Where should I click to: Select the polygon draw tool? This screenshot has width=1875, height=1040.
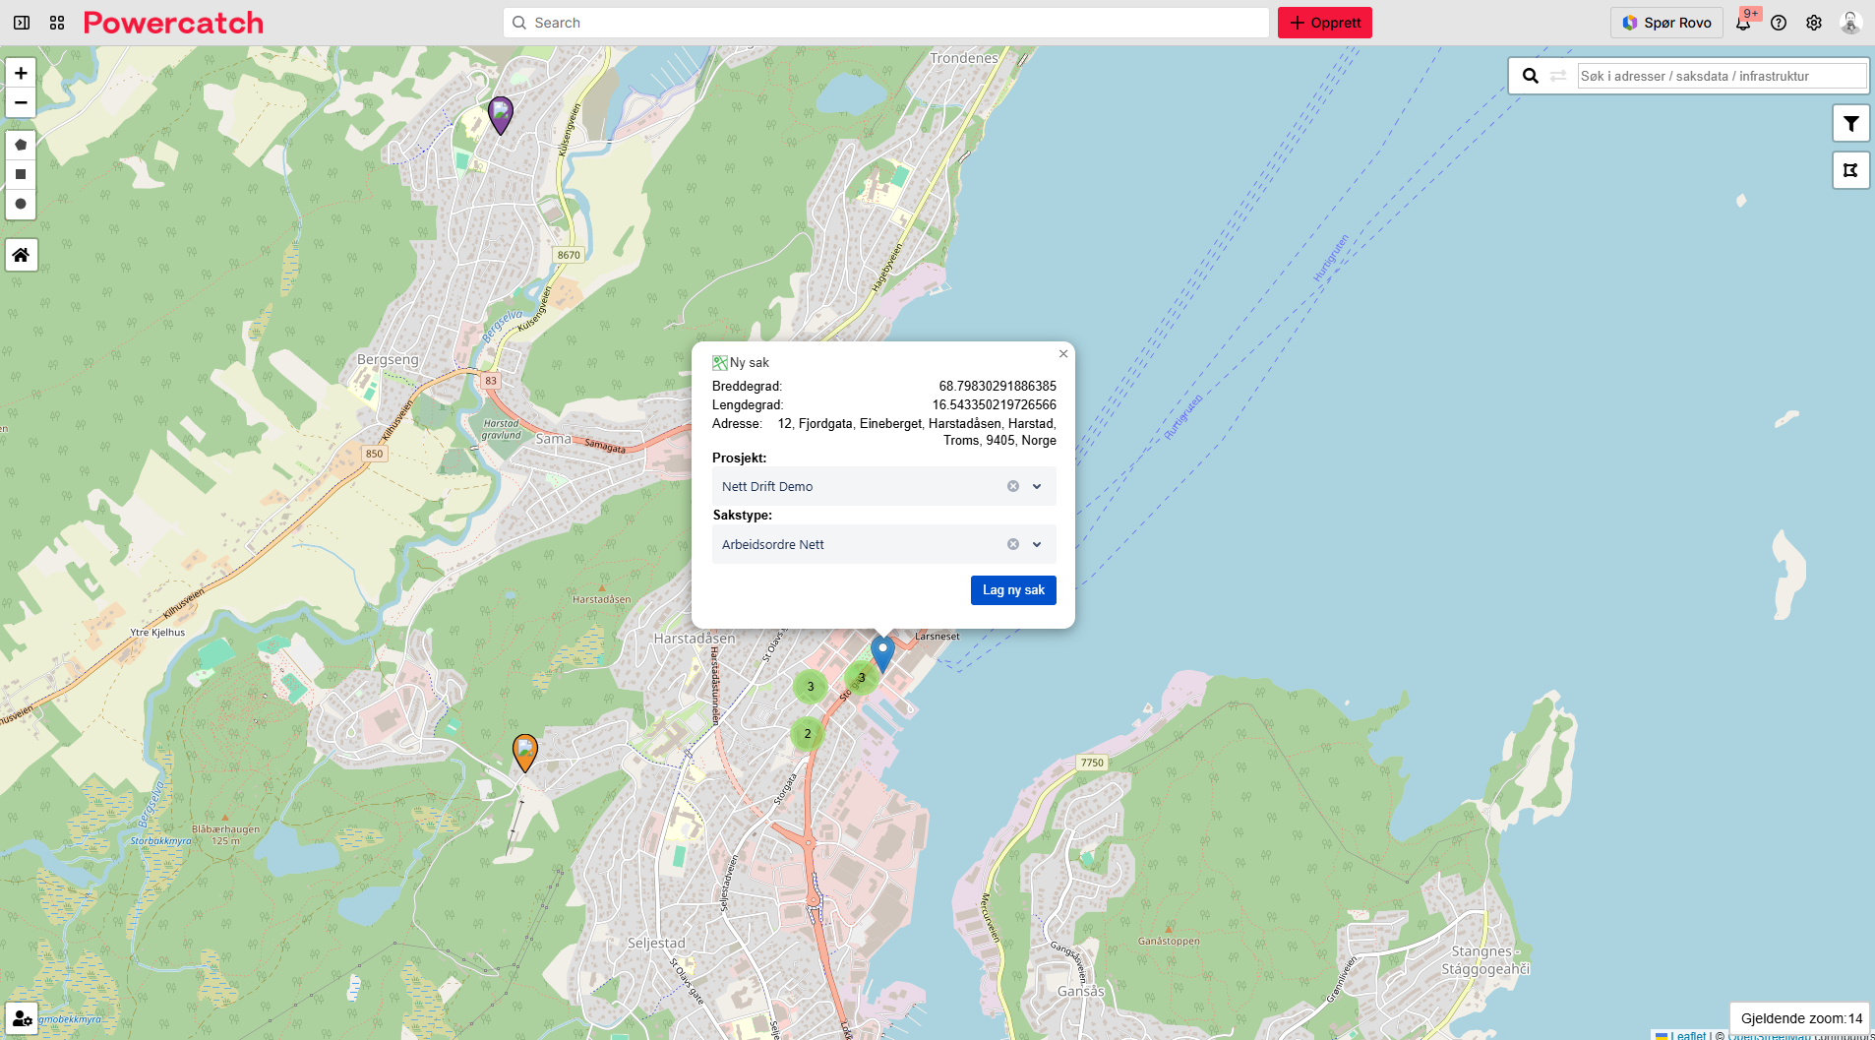point(21,145)
